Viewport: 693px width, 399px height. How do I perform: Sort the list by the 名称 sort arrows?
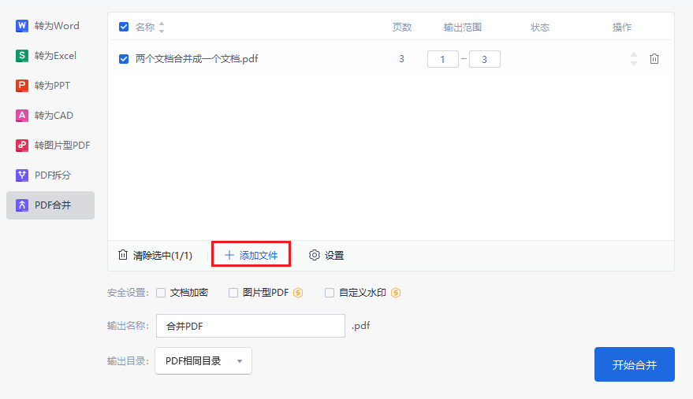pos(162,28)
